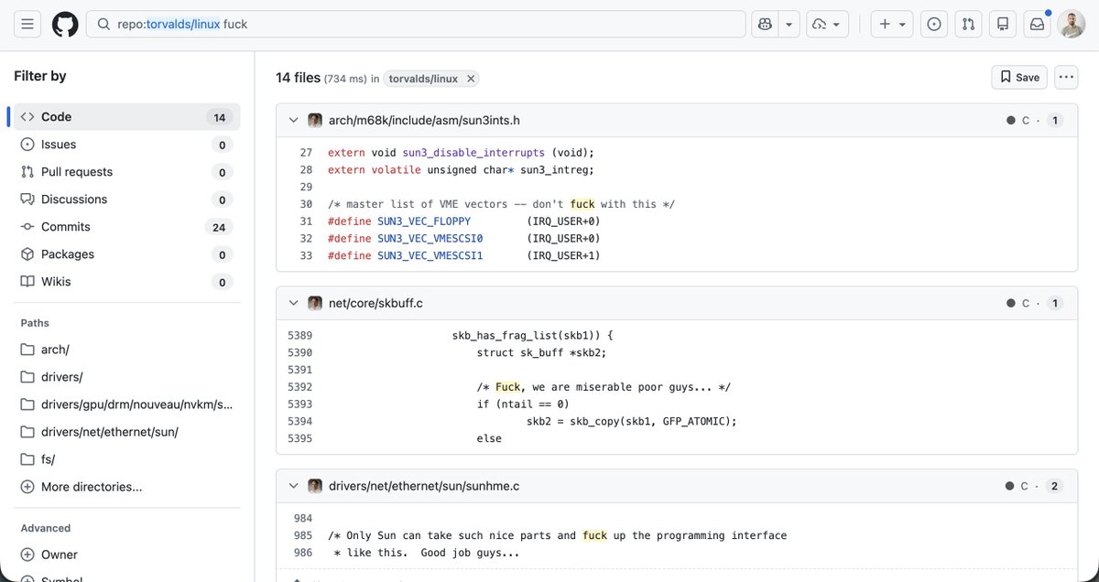Select the Wikis filter
This screenshot has width=1099, height=582.
coord(126,282)
